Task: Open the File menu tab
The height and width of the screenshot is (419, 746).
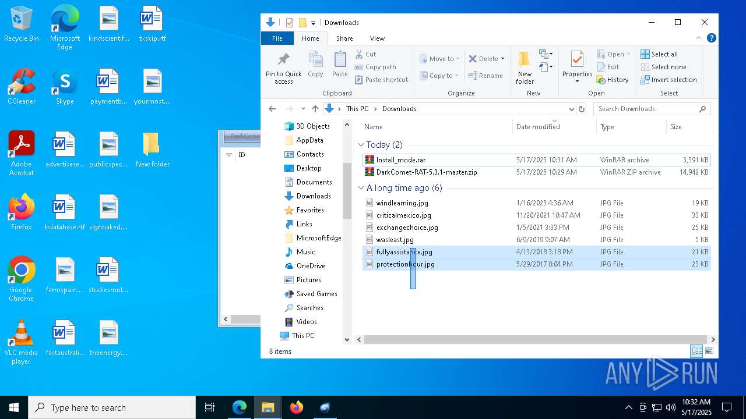Action: pyautogui.click(x=277, y=38)
